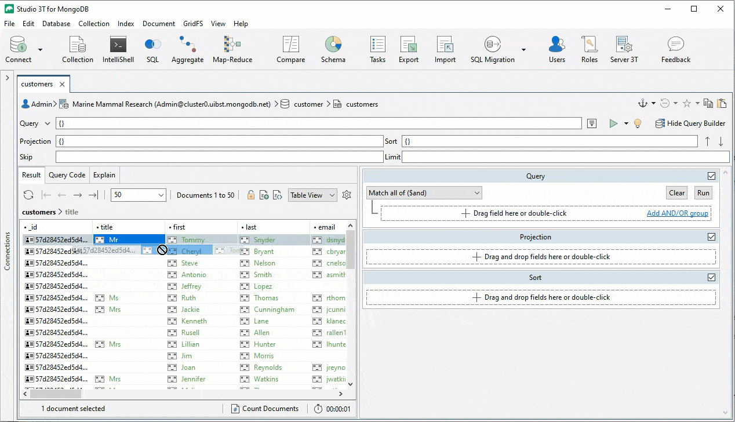The height and width of the screenshot is (422, 735).
Task: Open the Export wizard
Action: coord(409,49)
